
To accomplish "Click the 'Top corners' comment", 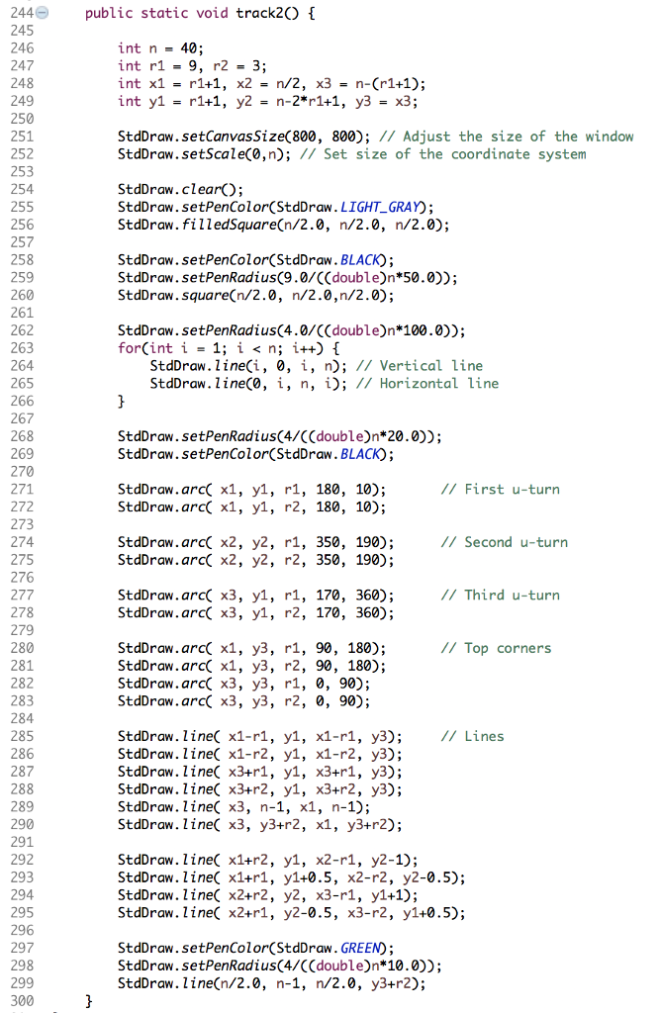I will point(496,649).
